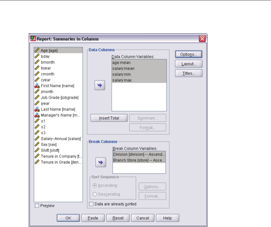Click the Break Columns Format button
The width and height of the screenshot is (271, 227).
pyautogui.click(x=152, y=196)
